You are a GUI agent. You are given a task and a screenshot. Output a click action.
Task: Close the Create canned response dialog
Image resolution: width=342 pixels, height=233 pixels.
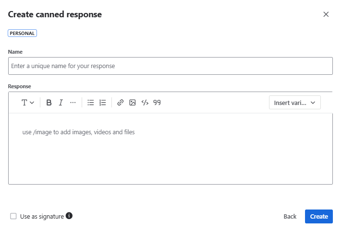(326, 14)
